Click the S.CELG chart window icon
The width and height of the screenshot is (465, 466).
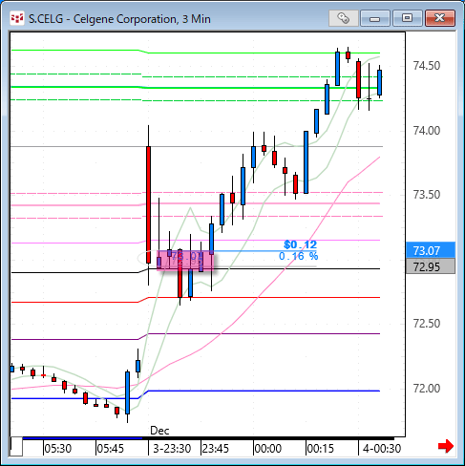[17, 18]
